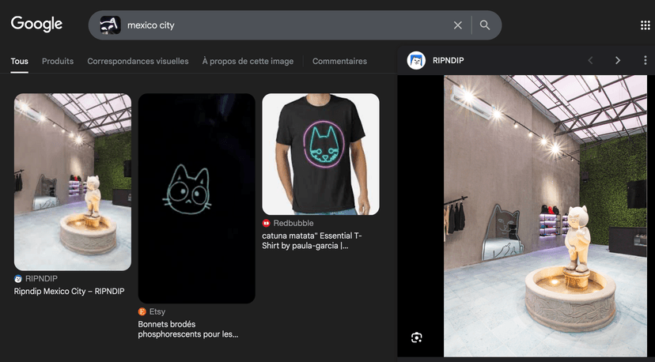Viewport: 655px width, 362px height.
Task: Click the magnifying glass search icon
Action: [485, 25]
